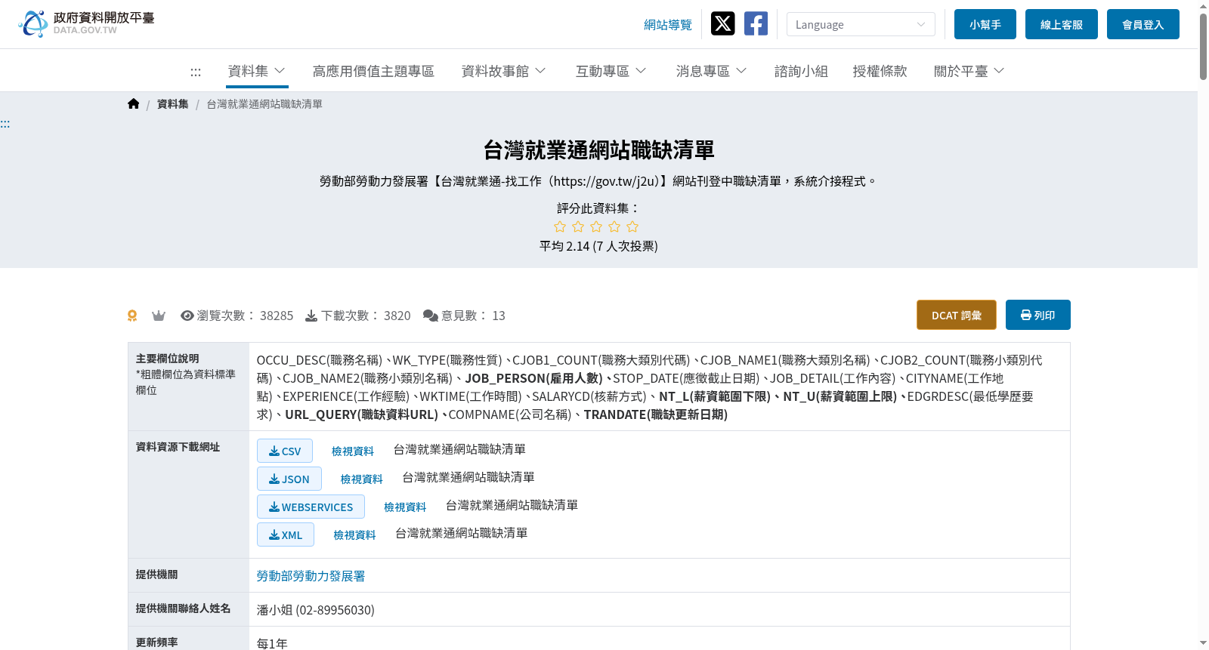The image size is (1209, 650).
Task: Expand the 互動專區 menu
Action: point(611,71)
